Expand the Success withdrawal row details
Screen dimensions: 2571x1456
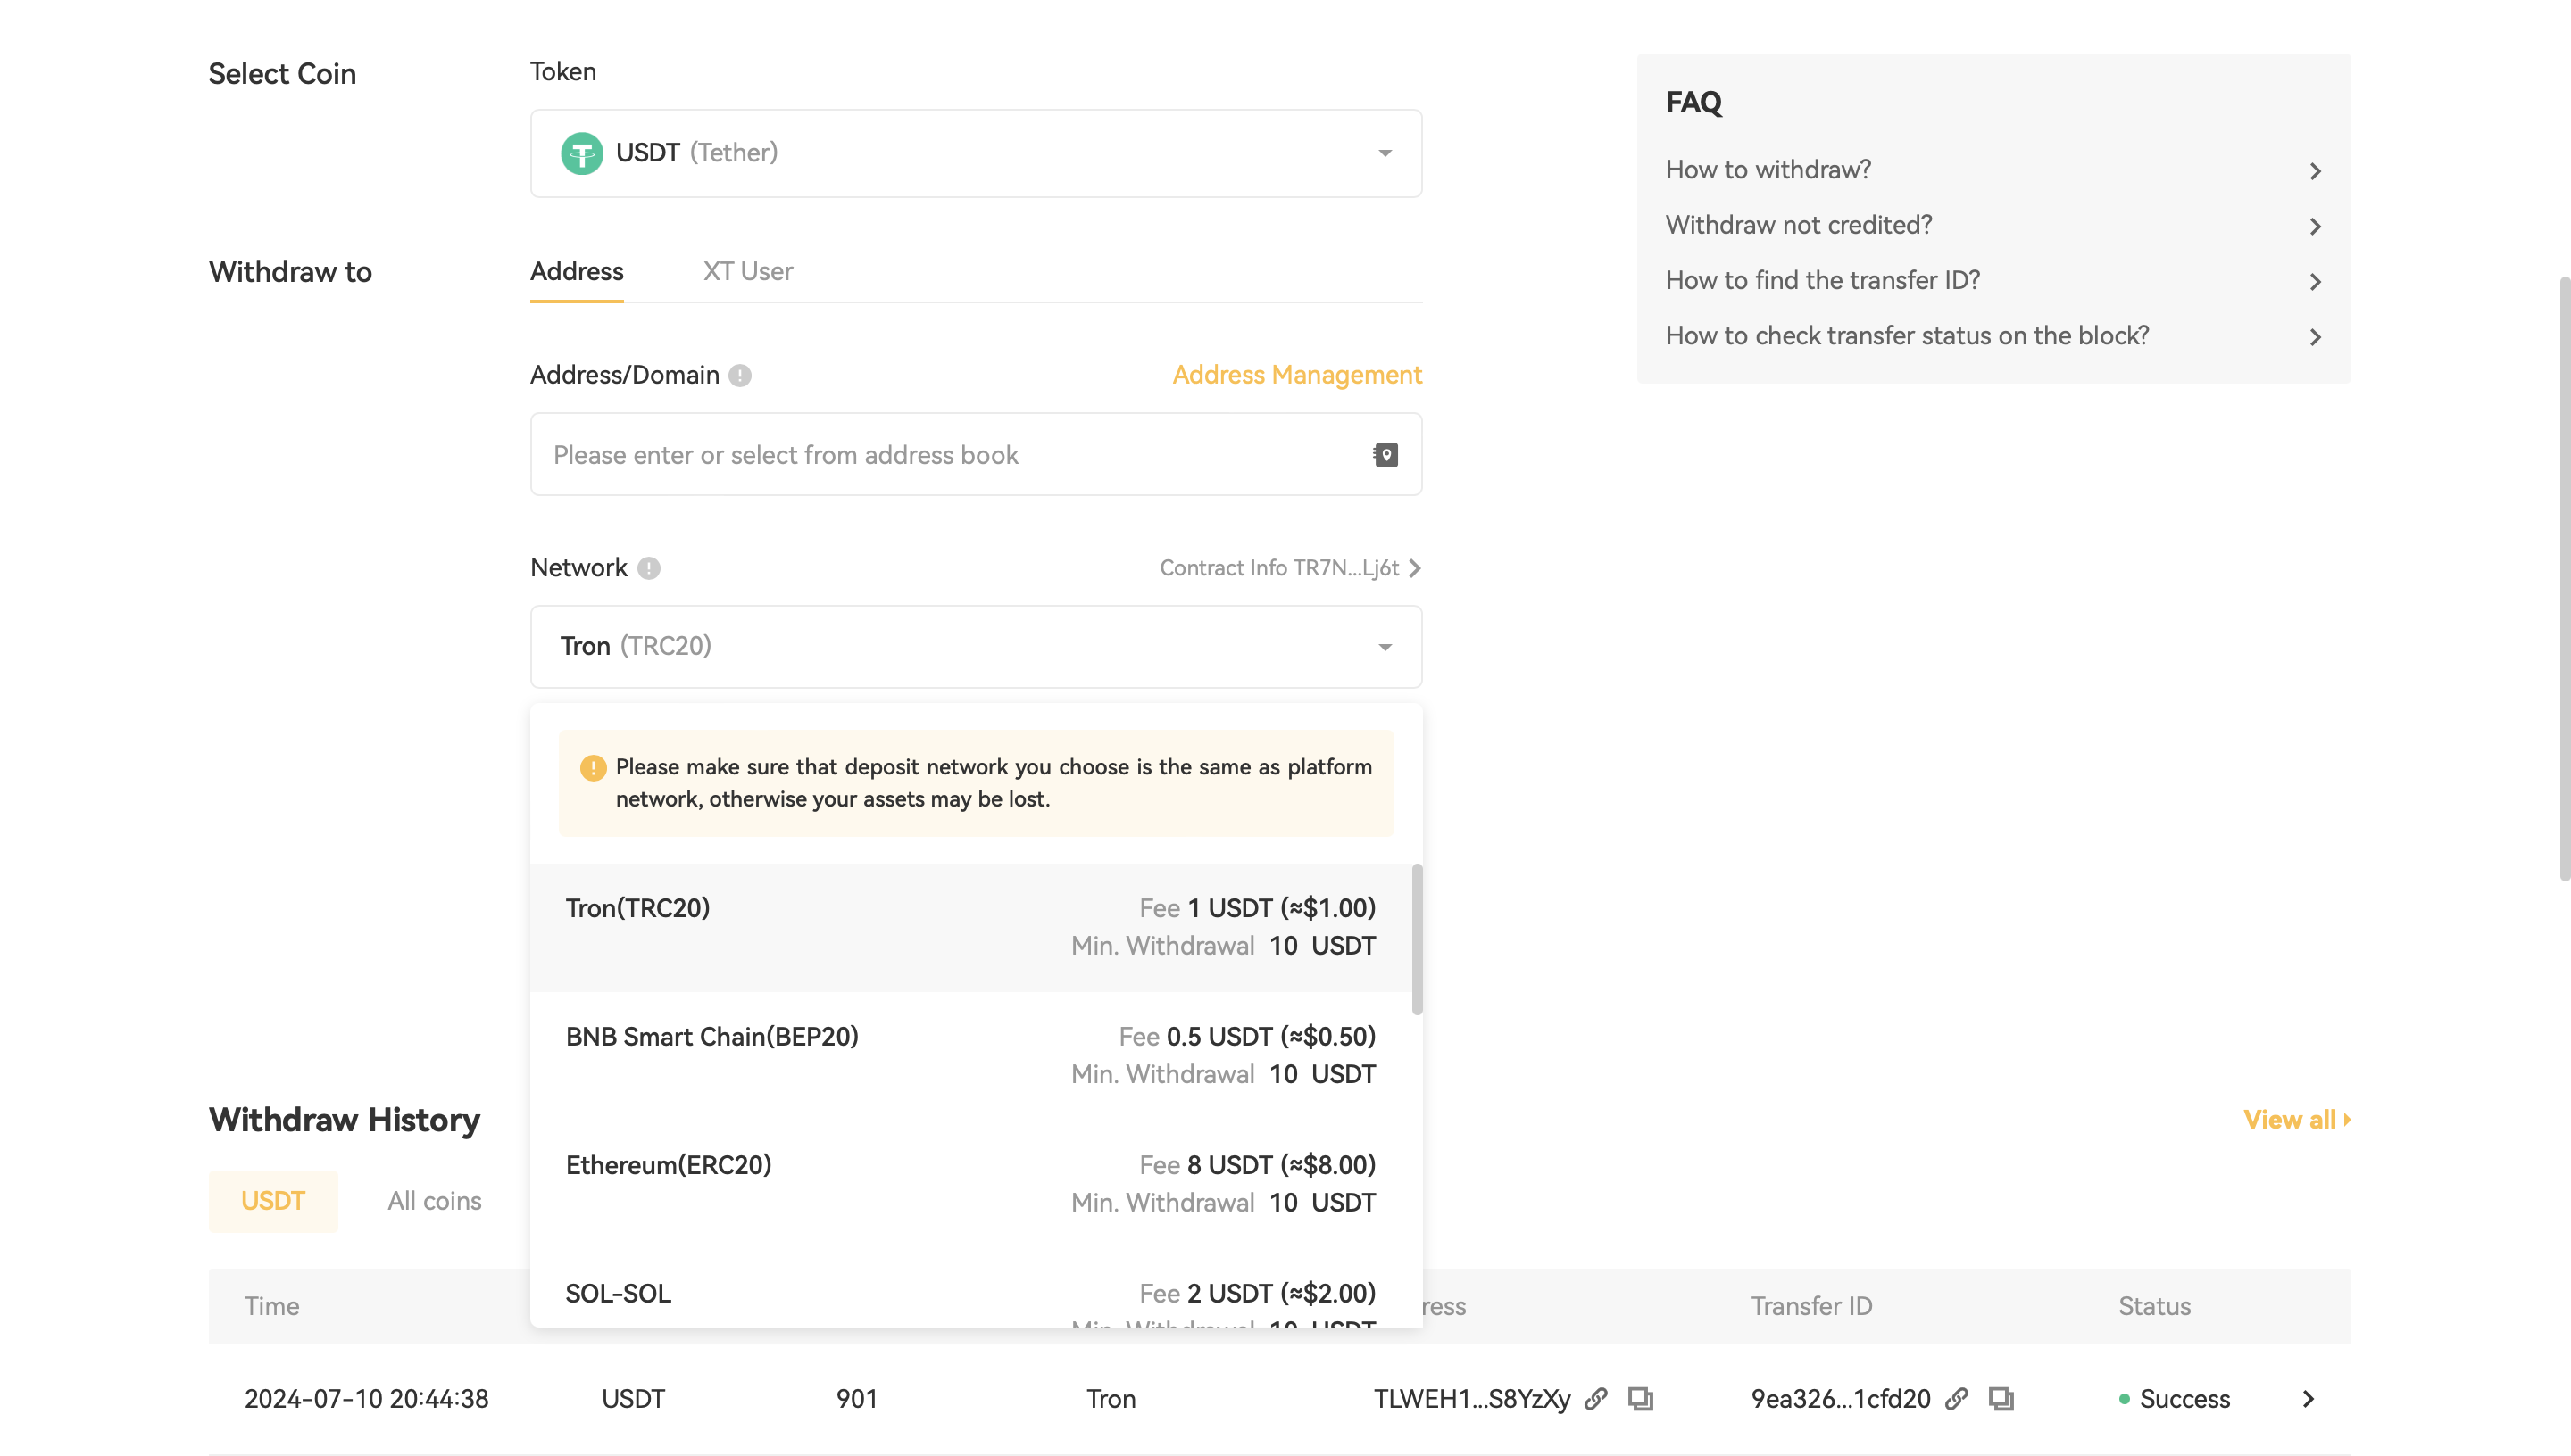pos(2309,1399)
